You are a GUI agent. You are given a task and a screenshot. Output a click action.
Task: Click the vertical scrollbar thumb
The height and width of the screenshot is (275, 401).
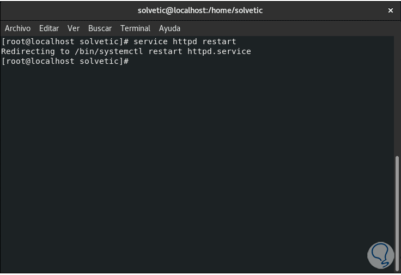(x=397, y=211)
